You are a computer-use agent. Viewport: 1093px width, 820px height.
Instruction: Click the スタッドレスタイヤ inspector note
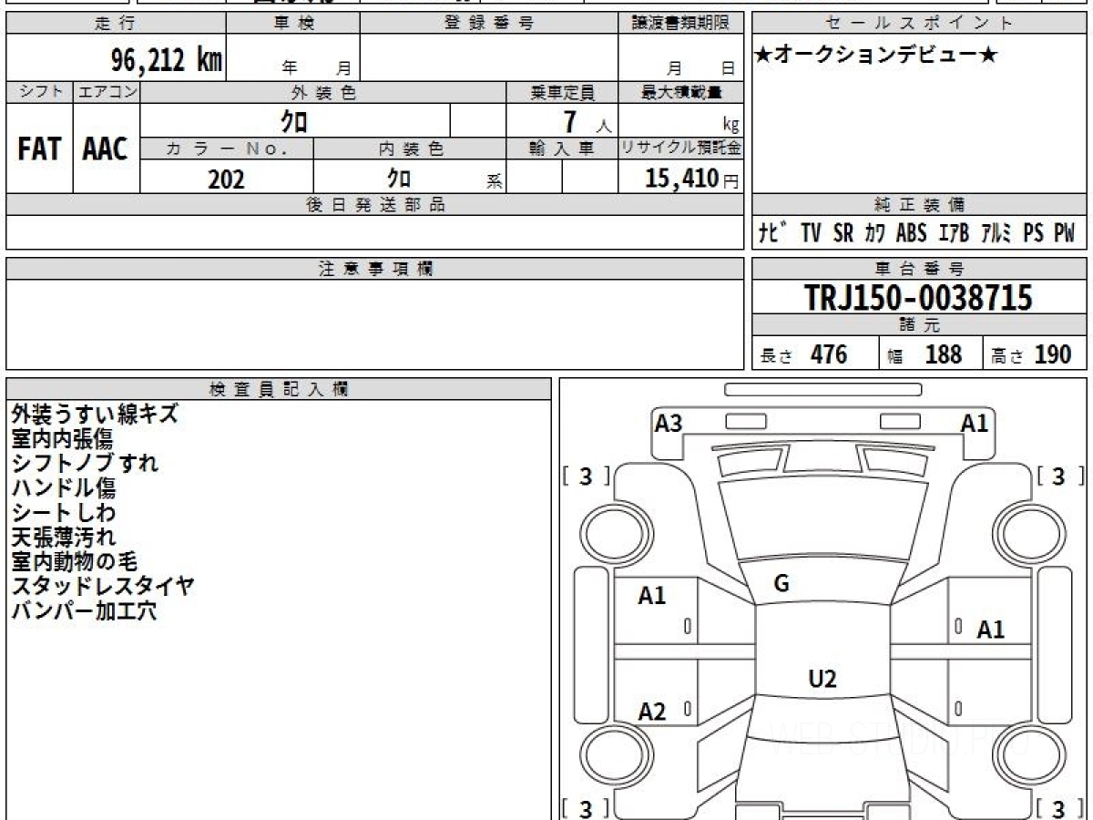coord(103,586)
